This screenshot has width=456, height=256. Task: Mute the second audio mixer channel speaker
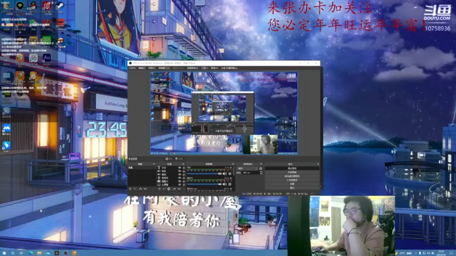(225, 184)
